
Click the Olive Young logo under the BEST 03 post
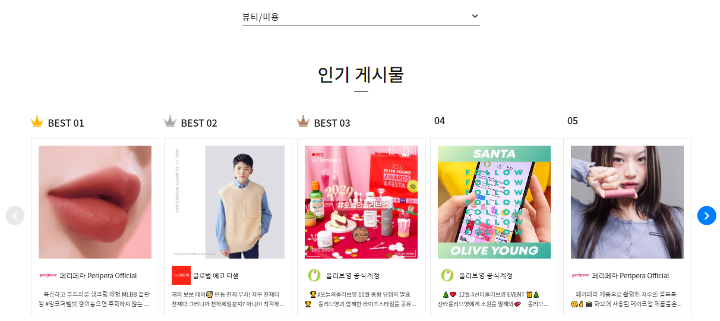point(314,275)
